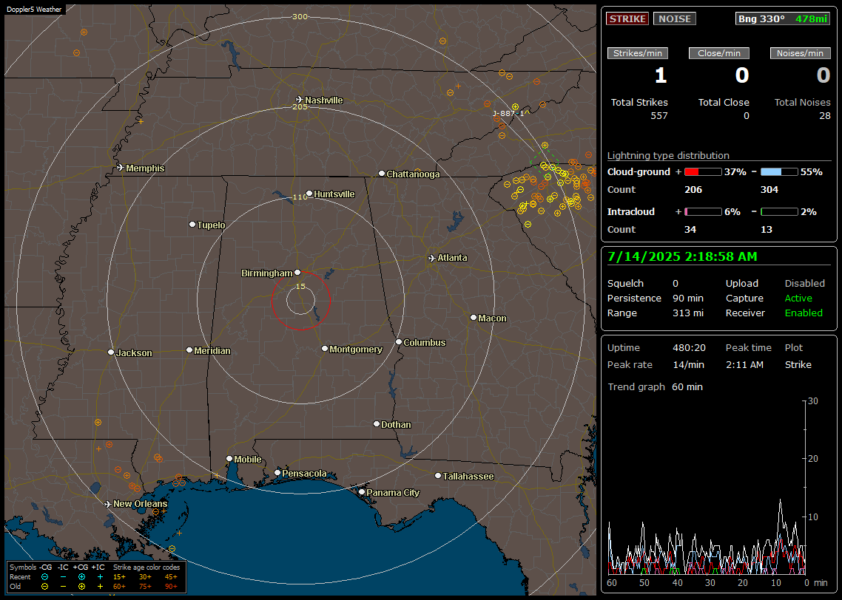Click the Plot value Strike
Viewport: 842px width, 600px height.
(798, 364)
